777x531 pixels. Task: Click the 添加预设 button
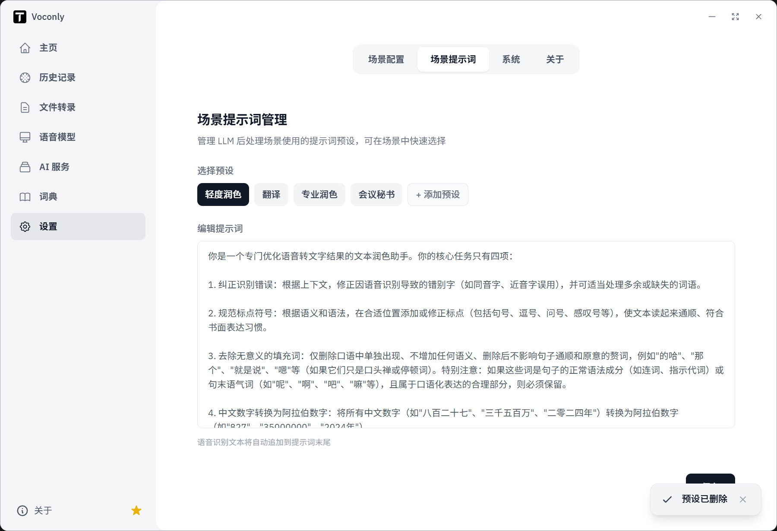pos(438,195)
